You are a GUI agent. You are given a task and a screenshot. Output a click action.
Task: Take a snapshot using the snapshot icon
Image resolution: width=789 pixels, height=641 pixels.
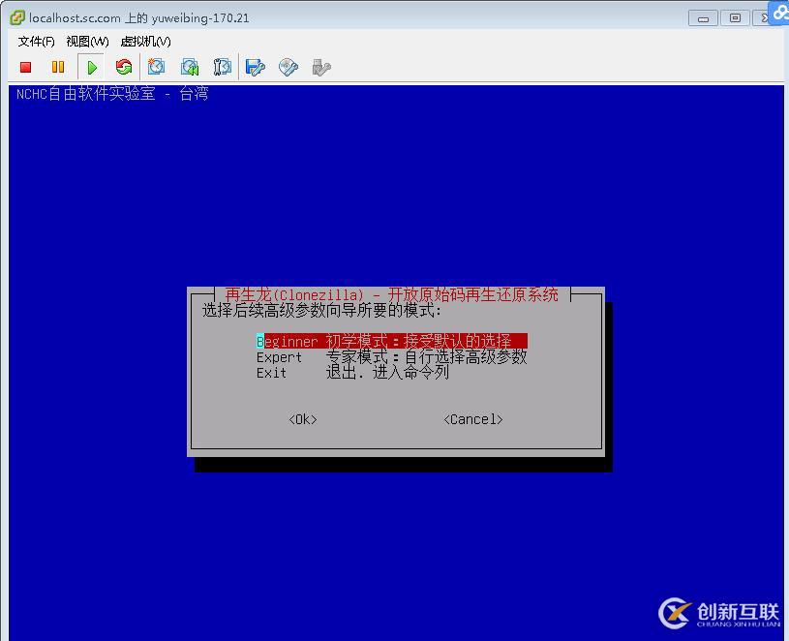tap(158, 66)
